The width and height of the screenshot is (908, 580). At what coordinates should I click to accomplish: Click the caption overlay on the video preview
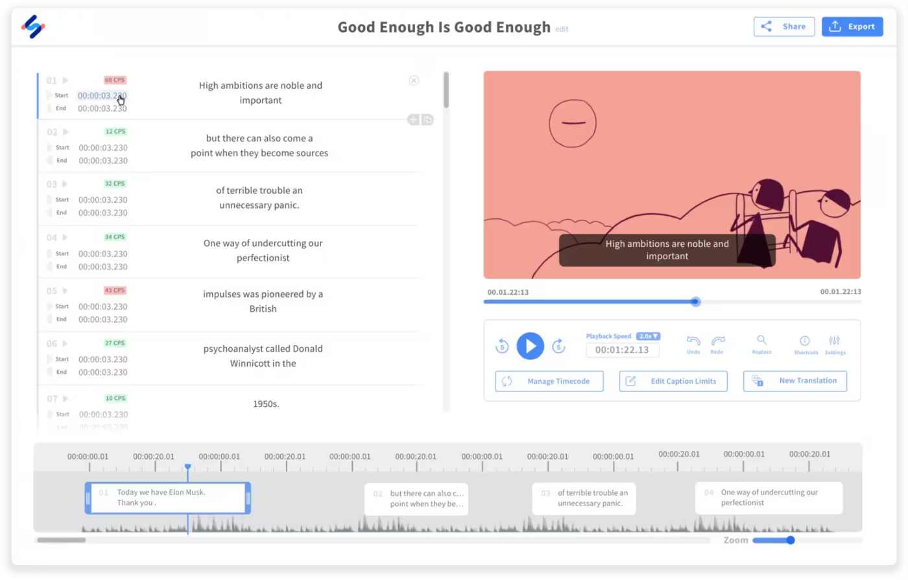667,250
